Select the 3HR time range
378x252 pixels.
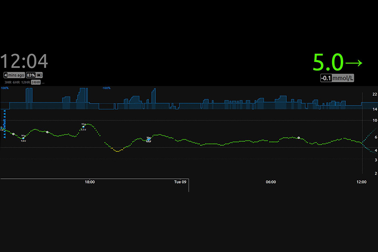coord(7,82)
